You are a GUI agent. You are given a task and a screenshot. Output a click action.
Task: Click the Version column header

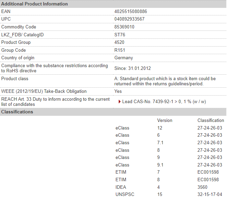tap(165, 120)
